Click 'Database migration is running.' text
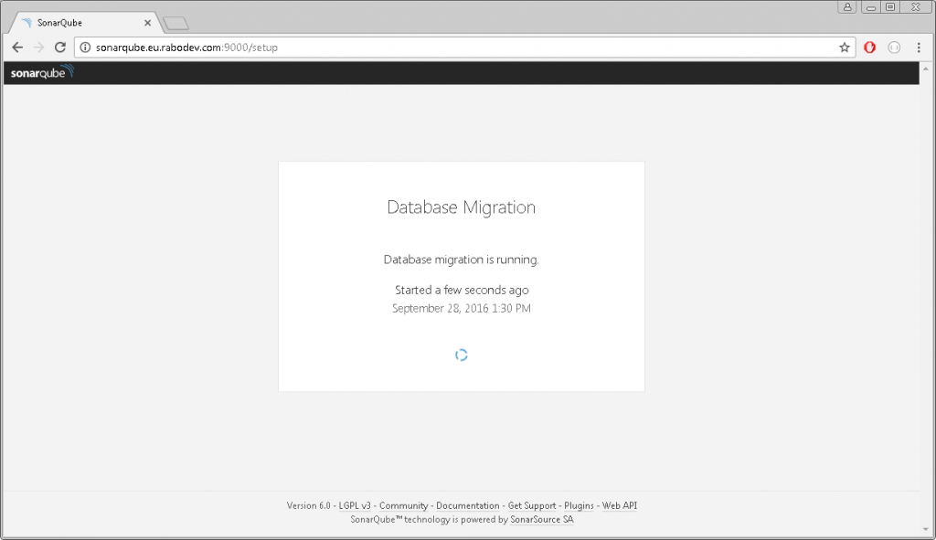936x540 pixels. 461,259
